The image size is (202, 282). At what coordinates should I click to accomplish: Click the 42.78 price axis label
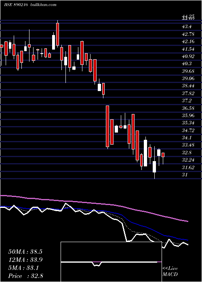point(188,34)
